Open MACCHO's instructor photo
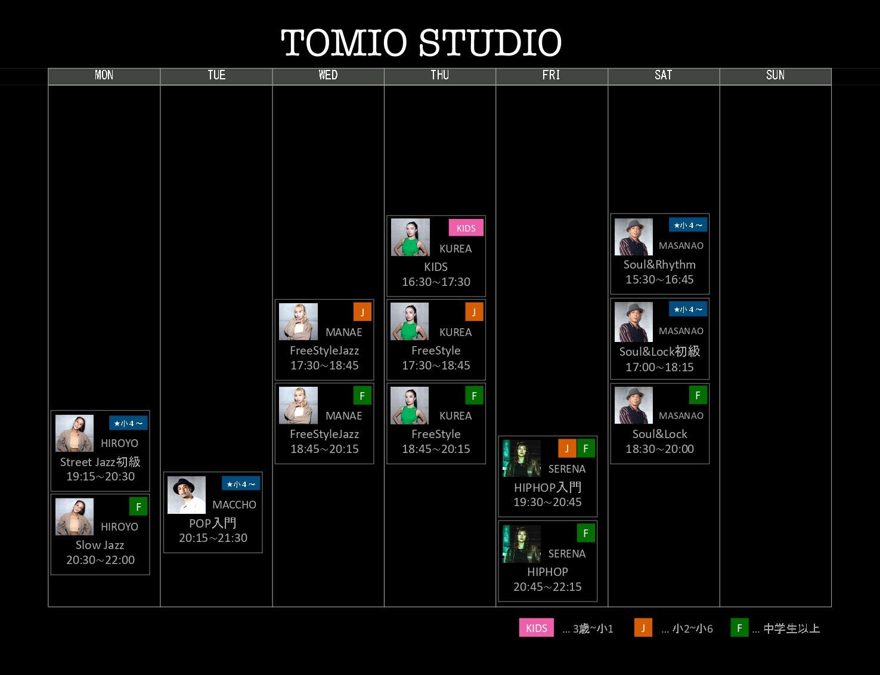The height and width of the screenshot is (675, 880). (187, 495)
